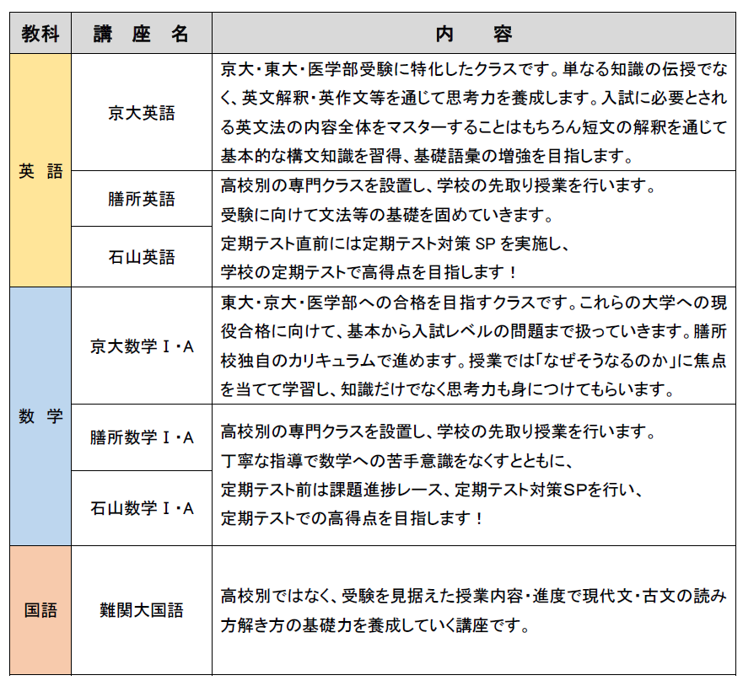Select the yellow 英語 subject cell
This screenshot has height=686, width=743.
pos(40,171)
